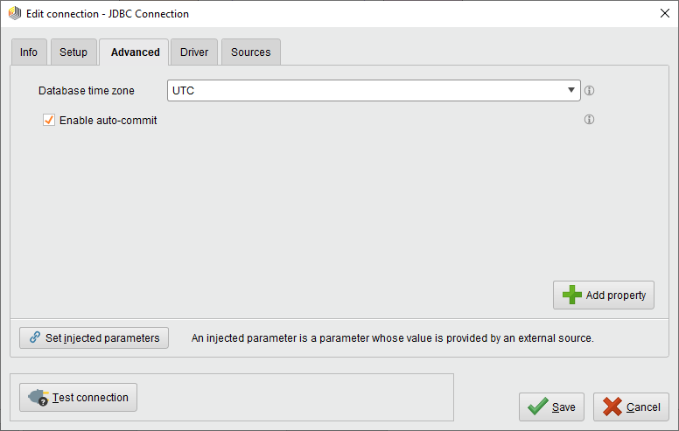The height and width of the screenshot is (431, 679).
Task: Click the Enable auto-commit label text
Action: point(108,121)
